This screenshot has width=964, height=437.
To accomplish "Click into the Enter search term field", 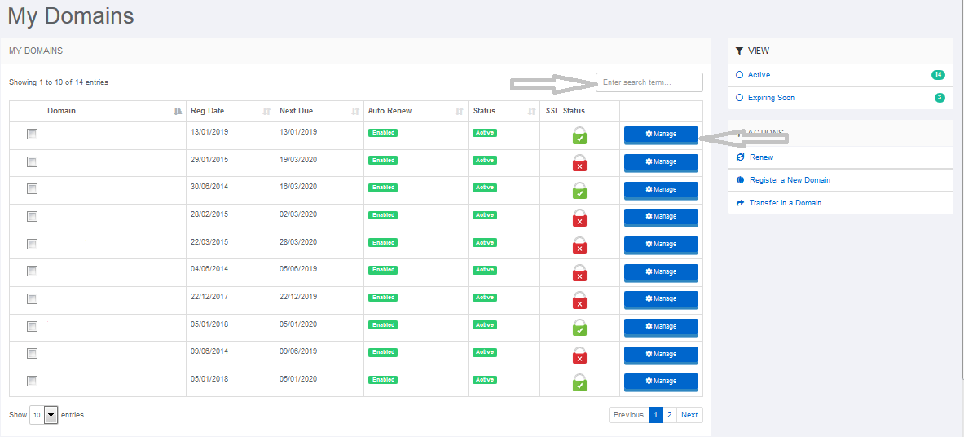I will tap(649, 82).
